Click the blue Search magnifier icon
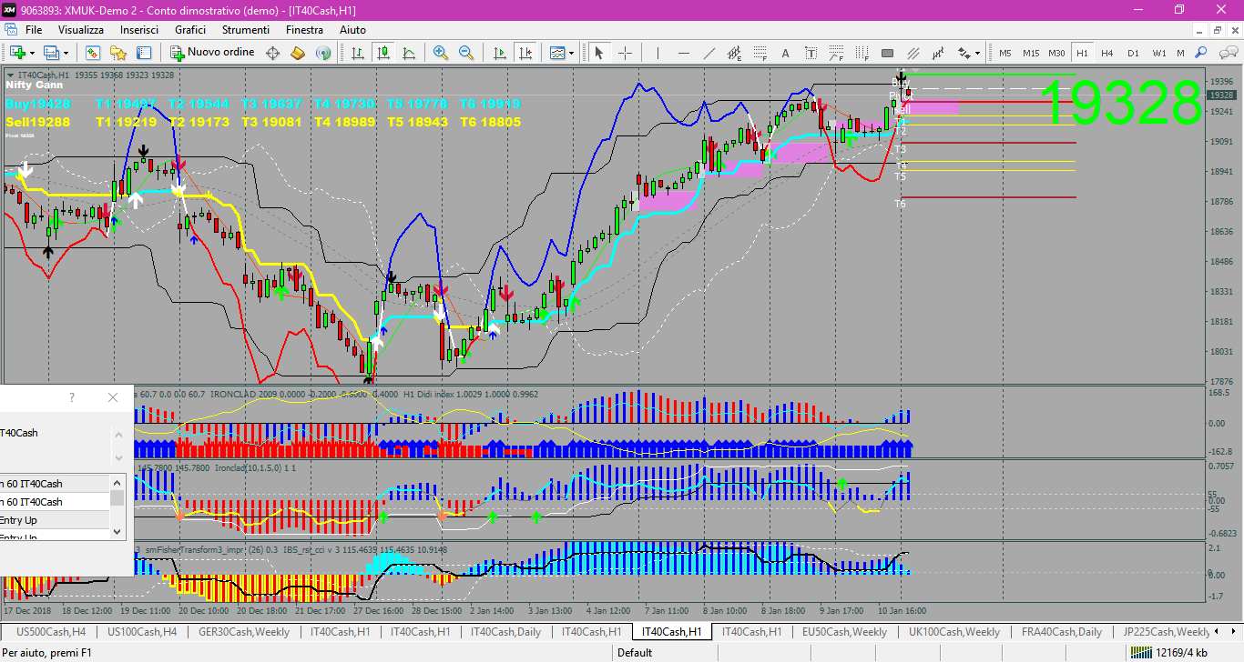 1201,53
